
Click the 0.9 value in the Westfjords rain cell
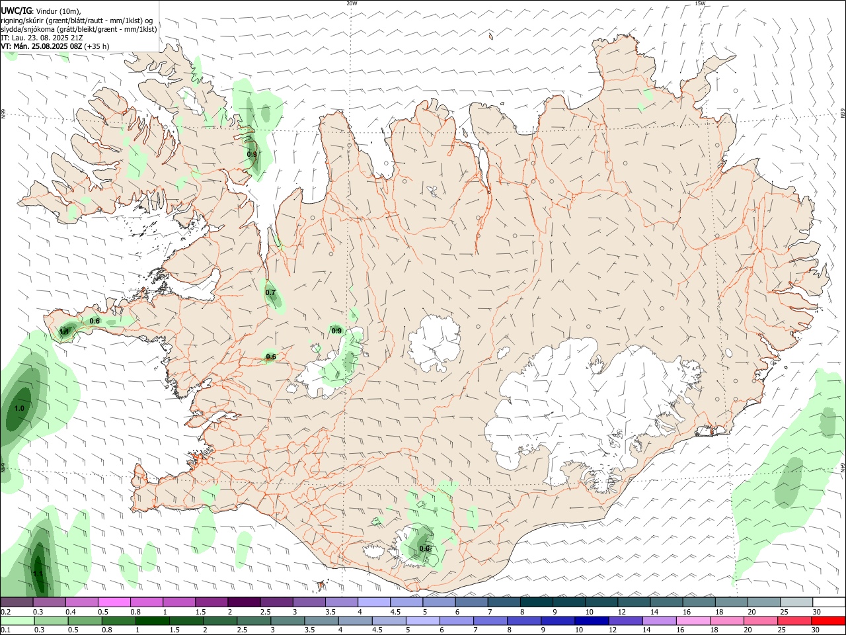(252, 154)
